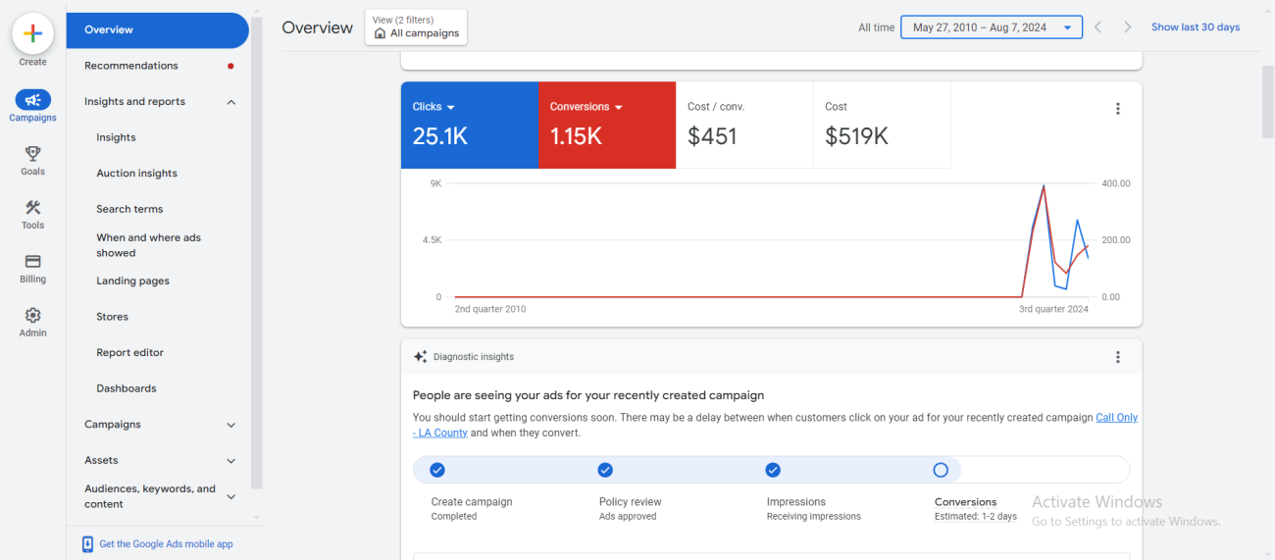Expand the Assets sidebar section
The image size is (1275, 560).
pos(231,461)
